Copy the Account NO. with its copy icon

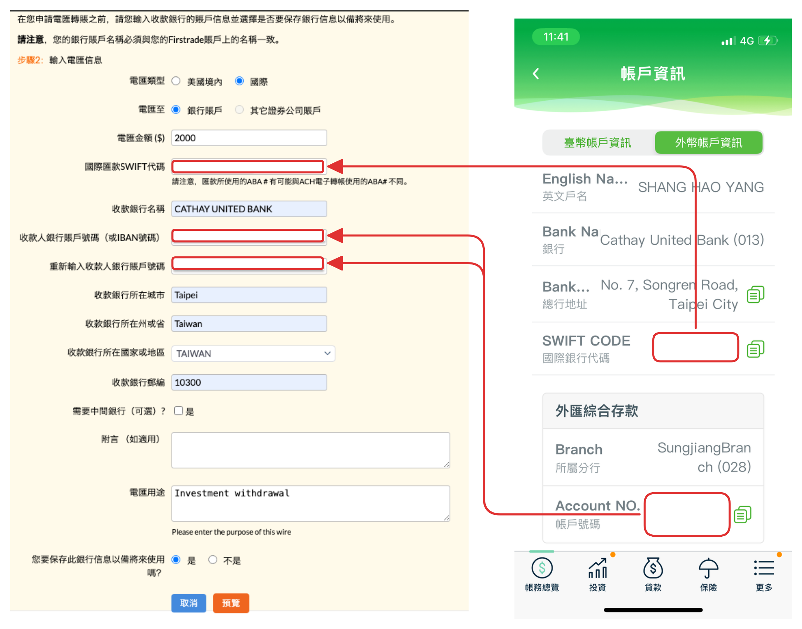click(743, 514)
